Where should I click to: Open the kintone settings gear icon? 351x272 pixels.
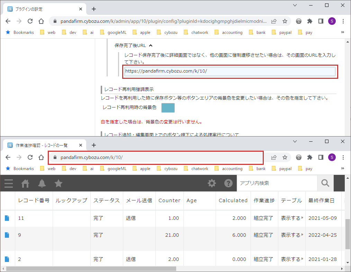211,183
